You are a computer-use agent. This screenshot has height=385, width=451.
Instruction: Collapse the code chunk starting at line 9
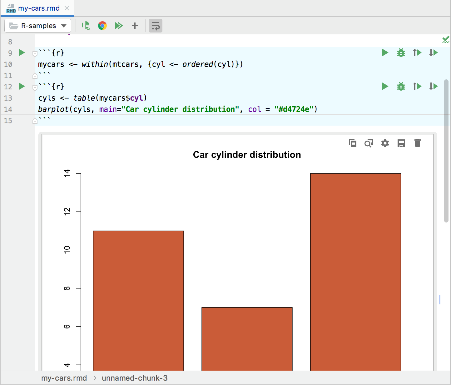click(35, 53)
